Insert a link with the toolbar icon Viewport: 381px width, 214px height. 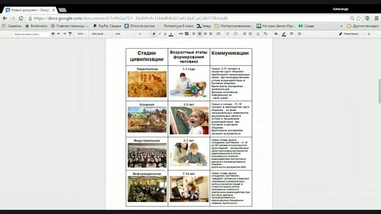181,34
